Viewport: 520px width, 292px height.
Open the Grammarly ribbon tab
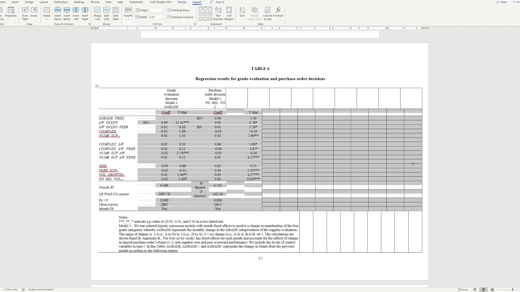coord(136,2)
